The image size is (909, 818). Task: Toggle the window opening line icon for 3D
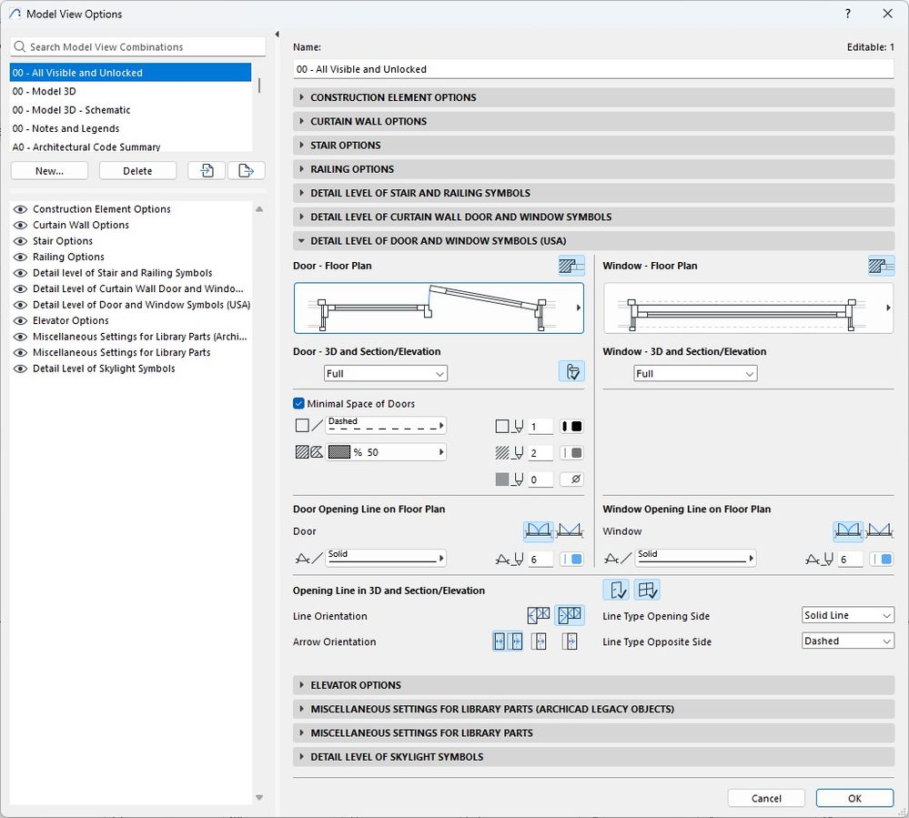tap(647, 591)
